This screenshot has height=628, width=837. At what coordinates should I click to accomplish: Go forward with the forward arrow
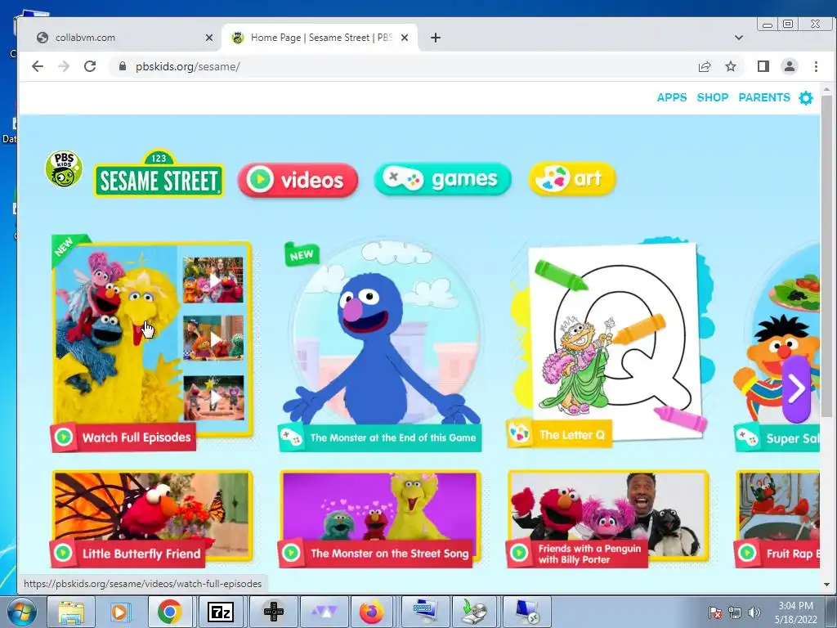point(64,66)
